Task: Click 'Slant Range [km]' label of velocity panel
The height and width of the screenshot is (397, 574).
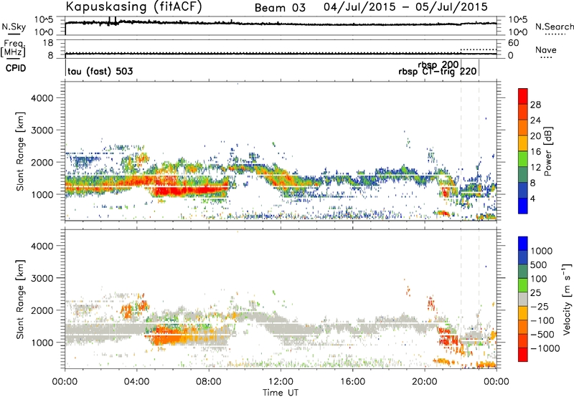Action: (20, 299)
